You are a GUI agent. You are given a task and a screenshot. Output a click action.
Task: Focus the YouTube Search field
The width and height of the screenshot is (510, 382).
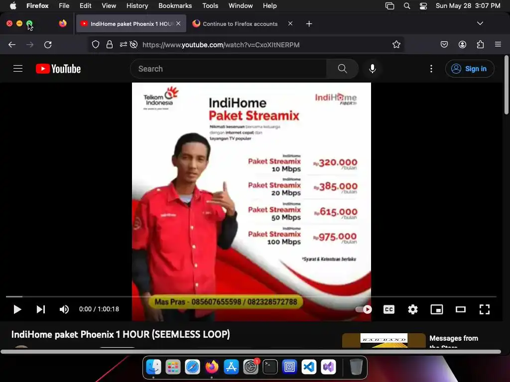click(x=228, y=69)
